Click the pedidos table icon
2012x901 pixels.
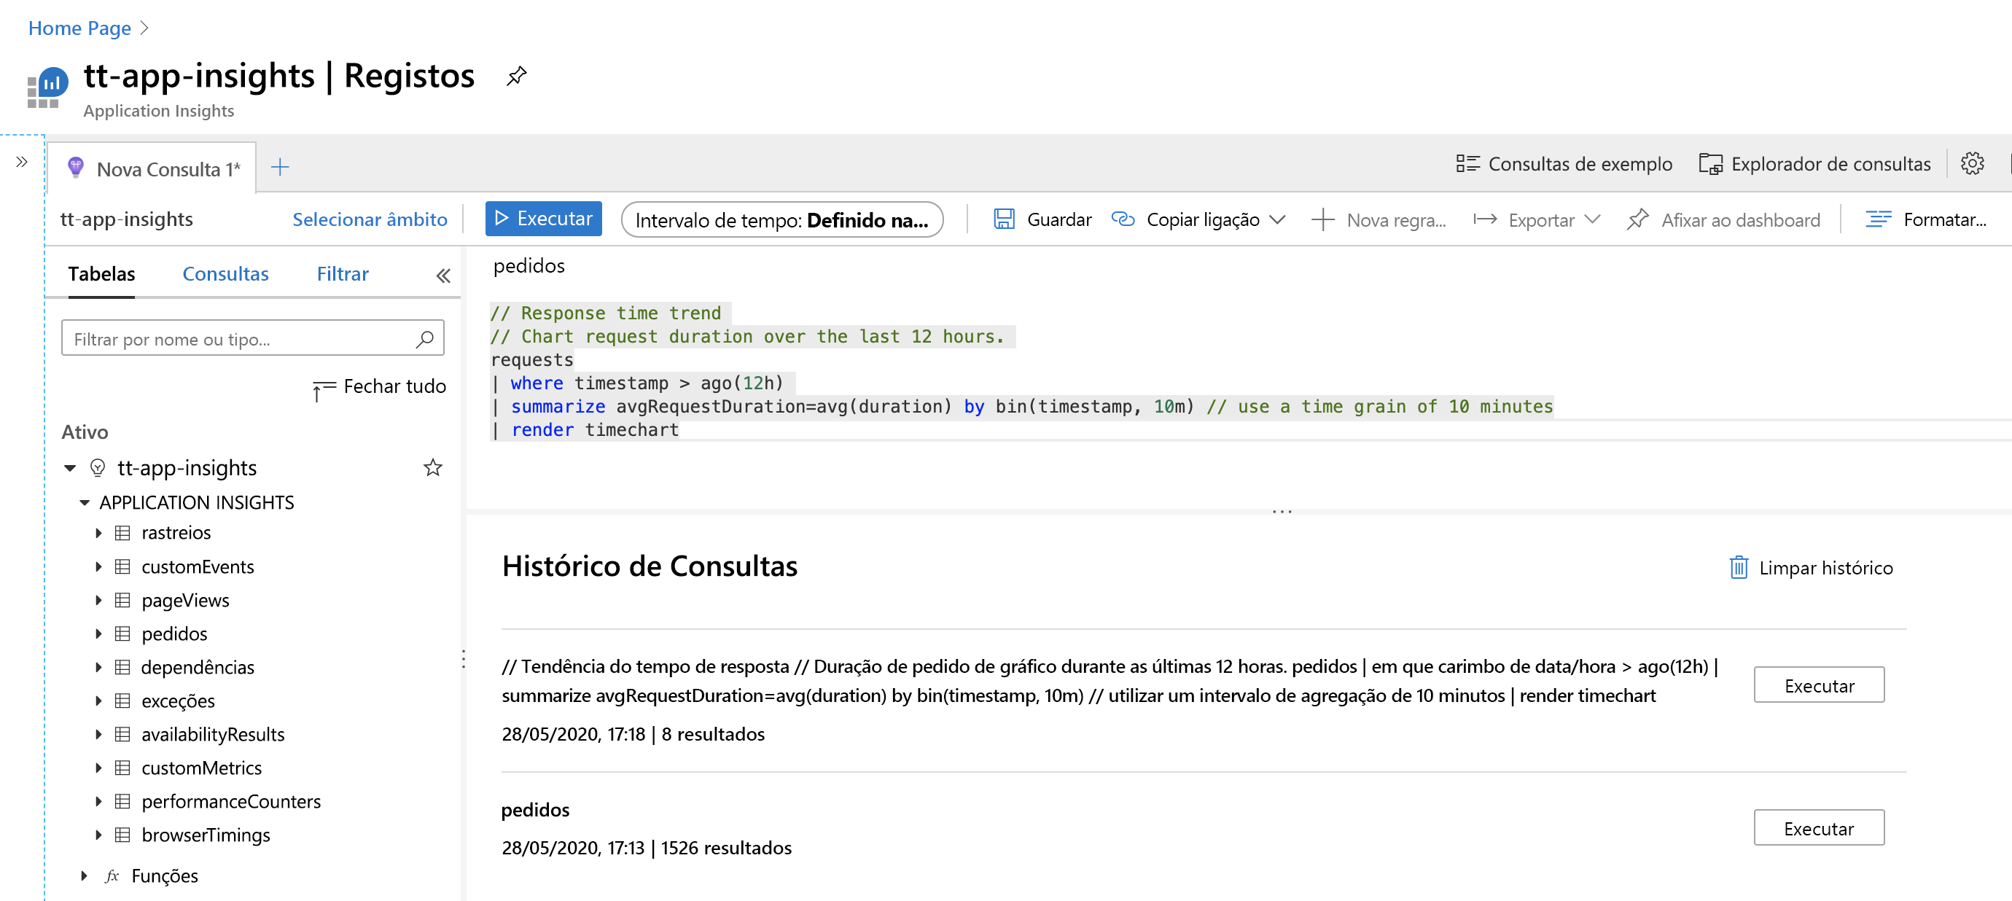tap(122, 634)
